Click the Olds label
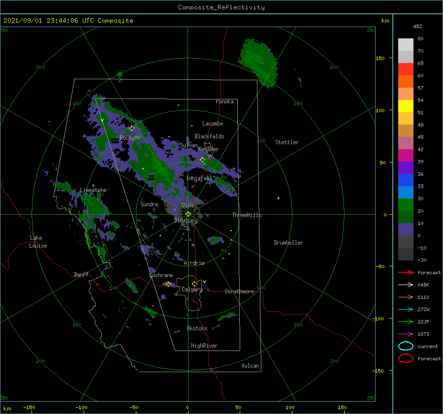Screen dimensions: 443x414 coord(188,205)
